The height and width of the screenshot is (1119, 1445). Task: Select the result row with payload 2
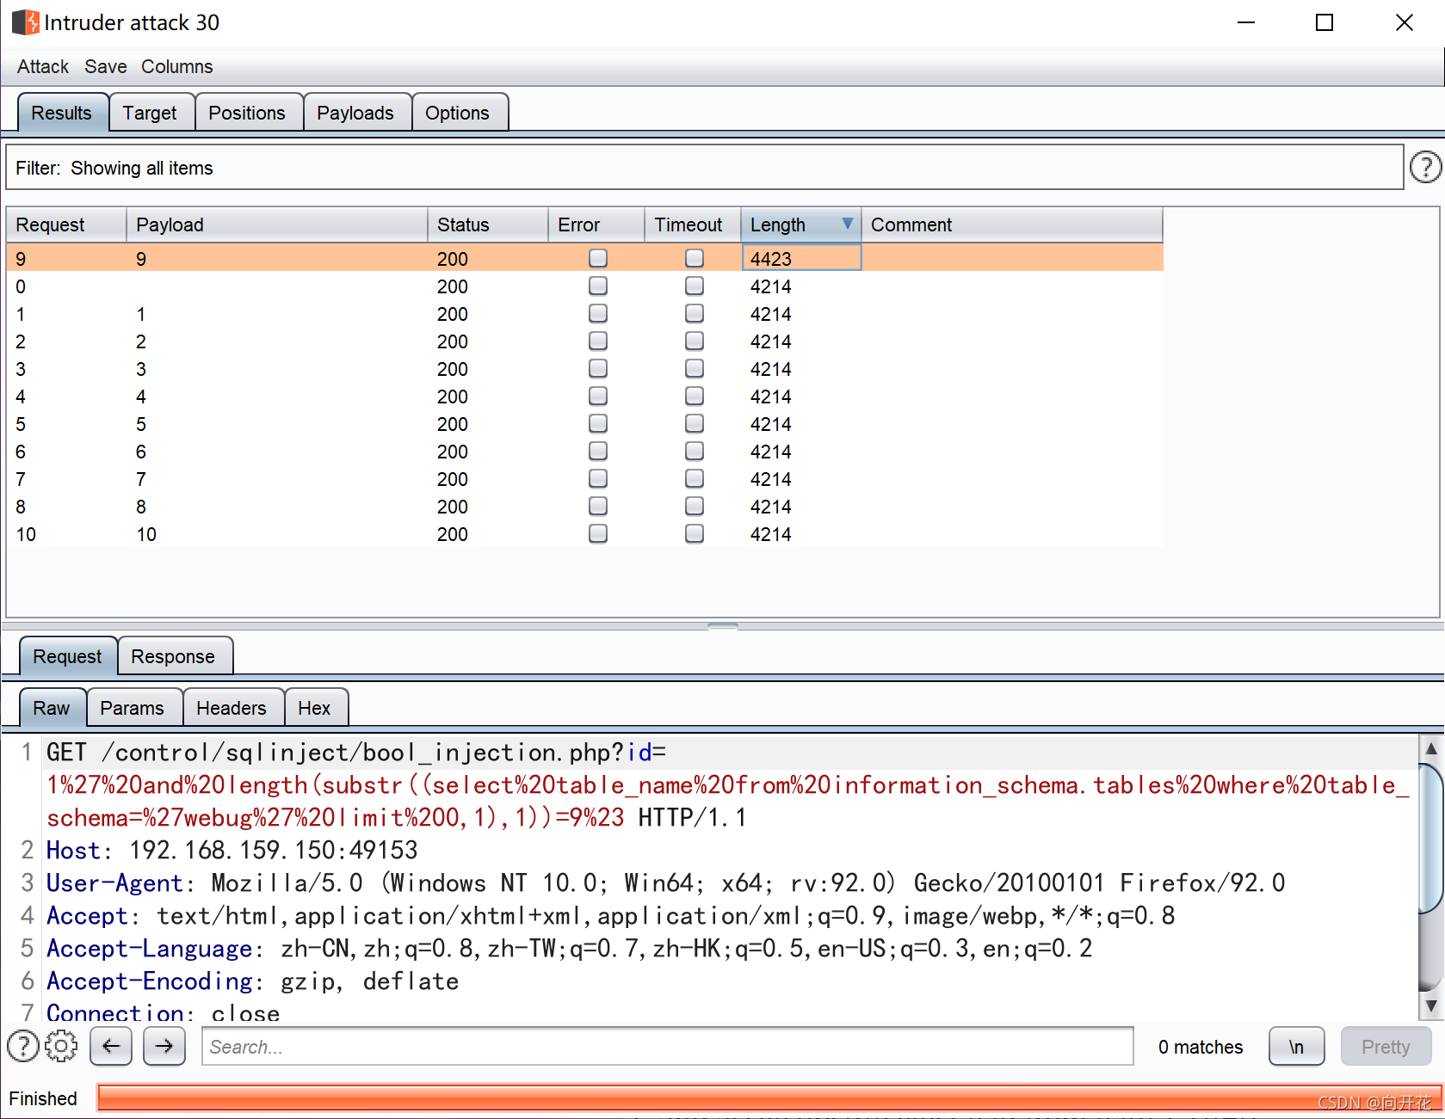point(584,341)
